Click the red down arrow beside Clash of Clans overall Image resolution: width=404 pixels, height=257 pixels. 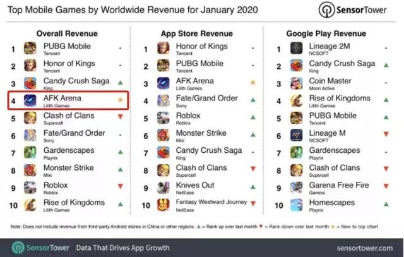coord(121,118)
